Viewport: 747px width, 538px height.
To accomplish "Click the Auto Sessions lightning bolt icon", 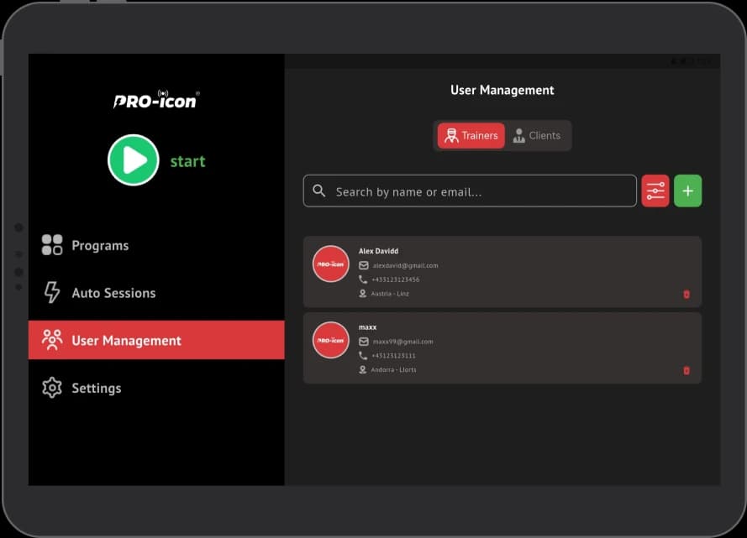I will (x=52, y=293).
